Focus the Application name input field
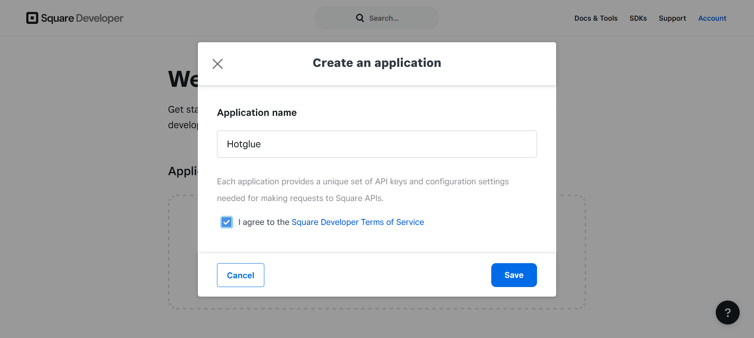Image resolution: width=754 pixels, height=338 pixels. (x=377, y=144)
